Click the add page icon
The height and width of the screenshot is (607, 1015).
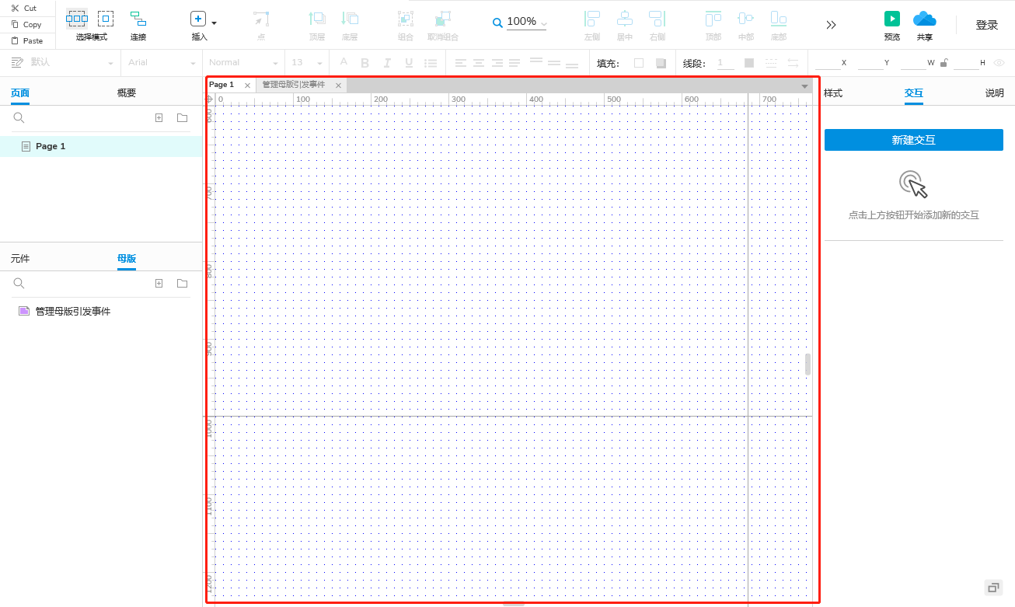coord(159,118)
